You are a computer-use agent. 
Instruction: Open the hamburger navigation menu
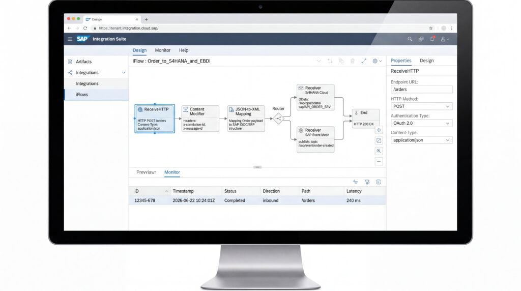tap(70, 39)
